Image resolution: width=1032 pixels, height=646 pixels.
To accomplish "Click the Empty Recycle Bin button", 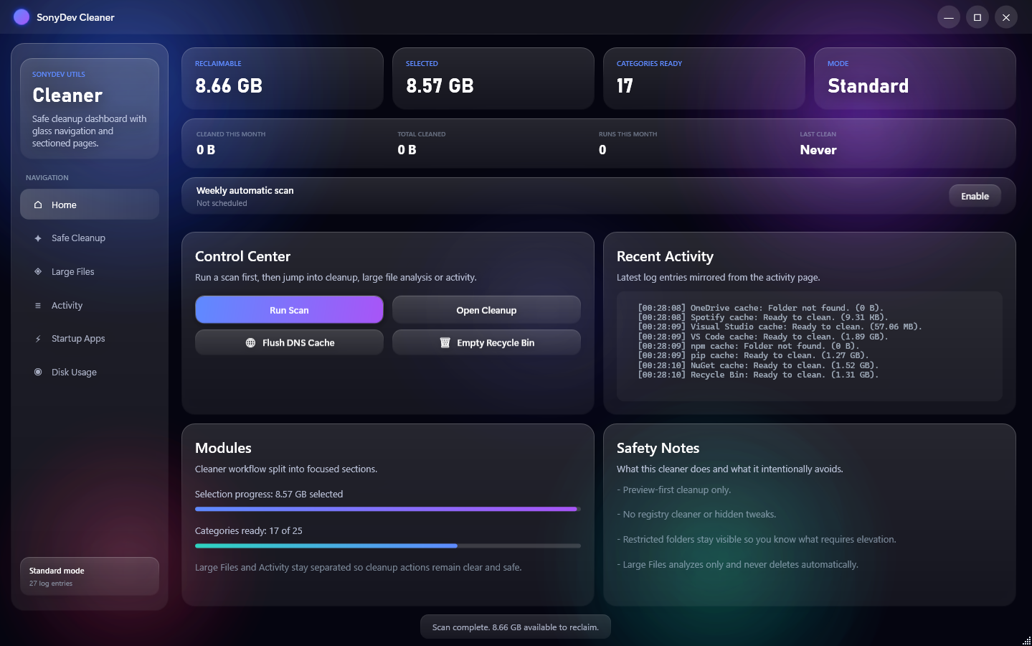I will click(x=486, y=342).
